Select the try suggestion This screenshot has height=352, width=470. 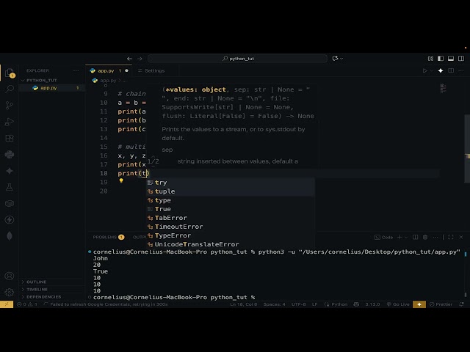point(230,183)
